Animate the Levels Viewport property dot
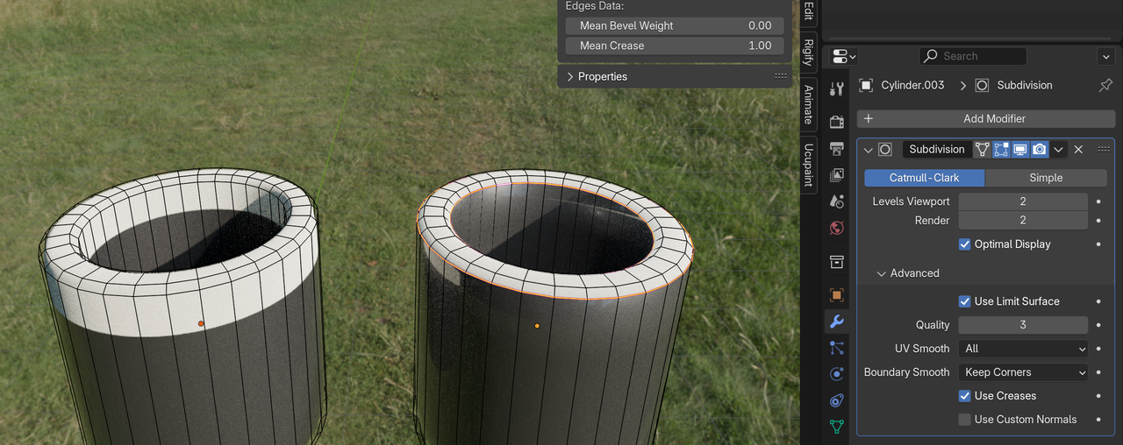The width and height of the screenshot is (1123, 445). tap(1098, 201)
